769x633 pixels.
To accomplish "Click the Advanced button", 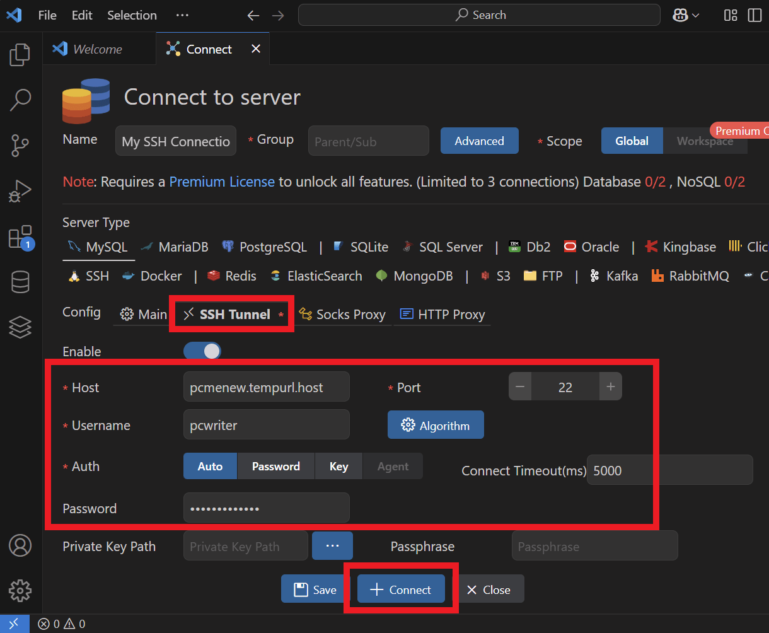I will click(479, 141).
